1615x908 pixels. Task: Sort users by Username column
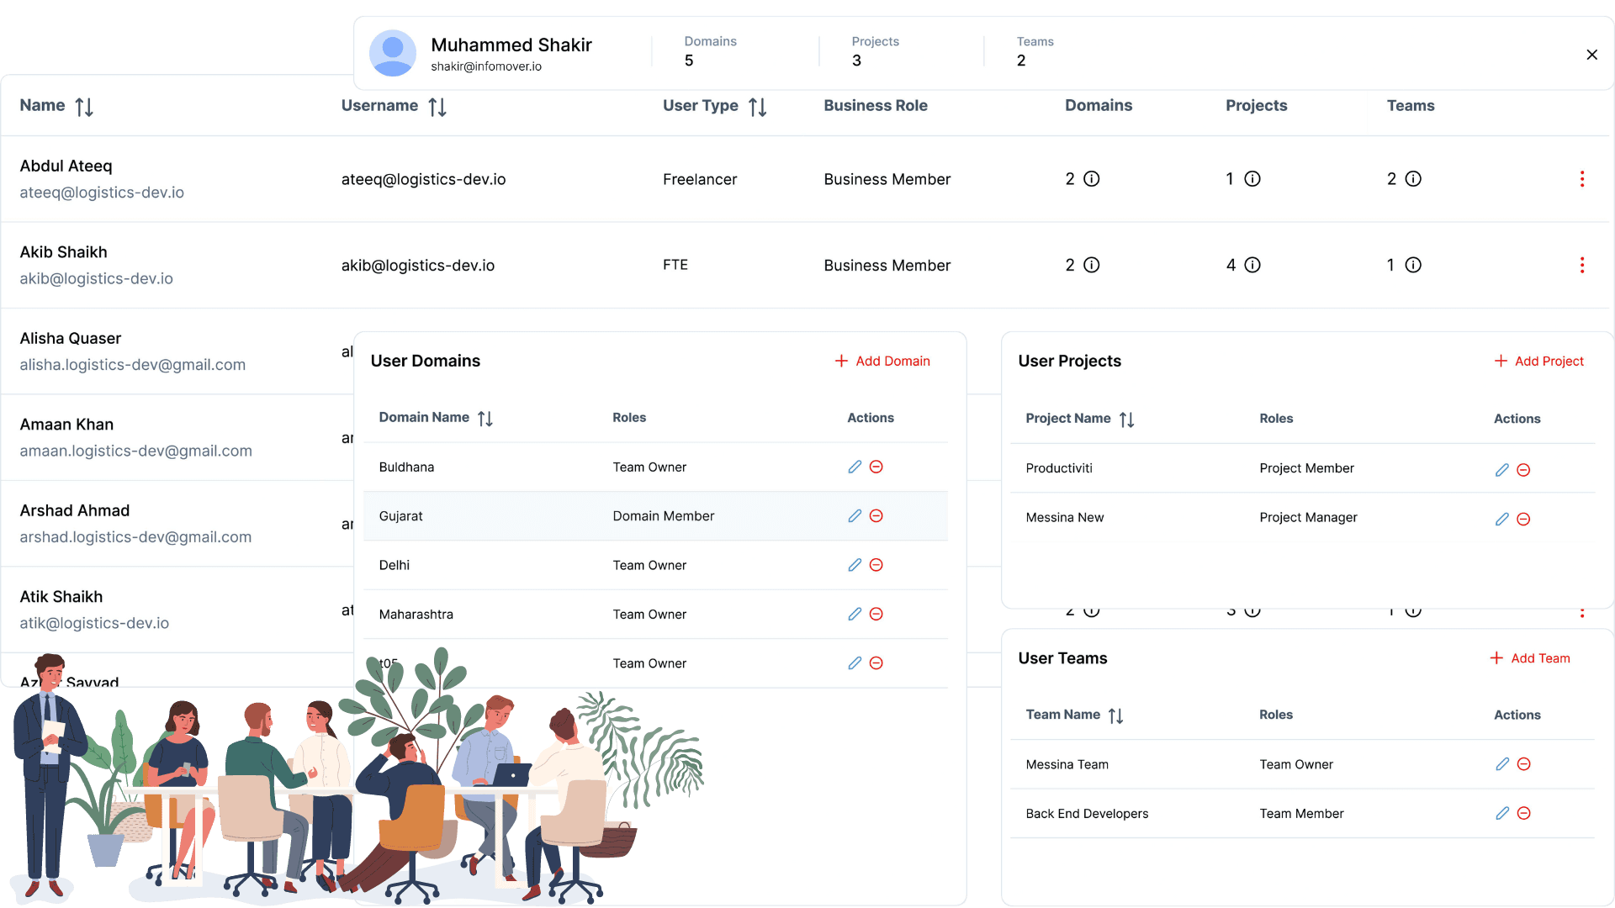pos(437,107)
